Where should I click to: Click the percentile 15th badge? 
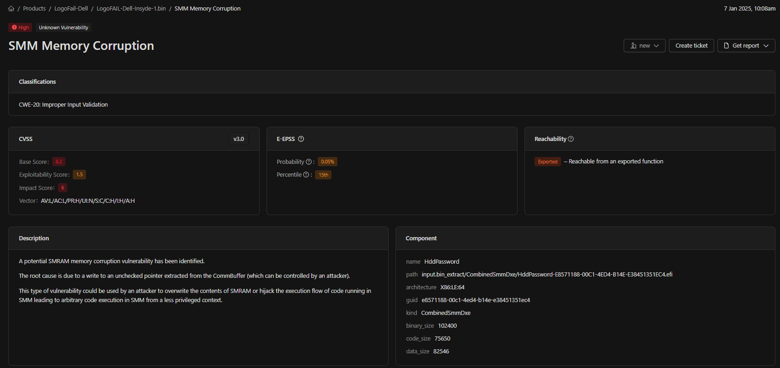tap(323, 175)
